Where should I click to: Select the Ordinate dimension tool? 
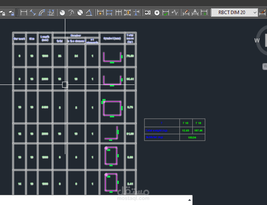click(x=51, y=13)
